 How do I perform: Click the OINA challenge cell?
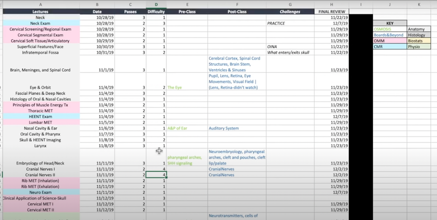pos(290,47)
